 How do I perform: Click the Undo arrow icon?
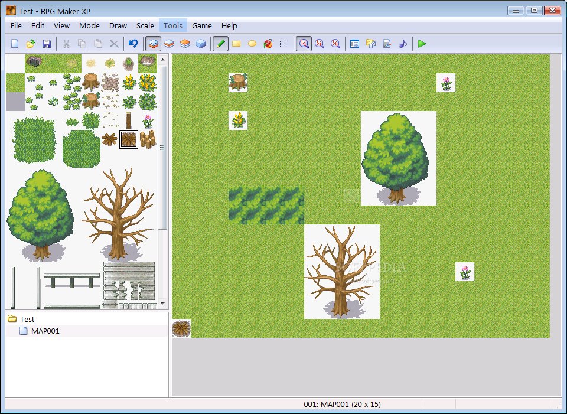[x=133, y=44]
